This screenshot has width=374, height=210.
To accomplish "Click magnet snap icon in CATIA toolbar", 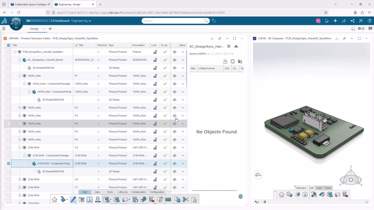I will click(x=322, y=194).
